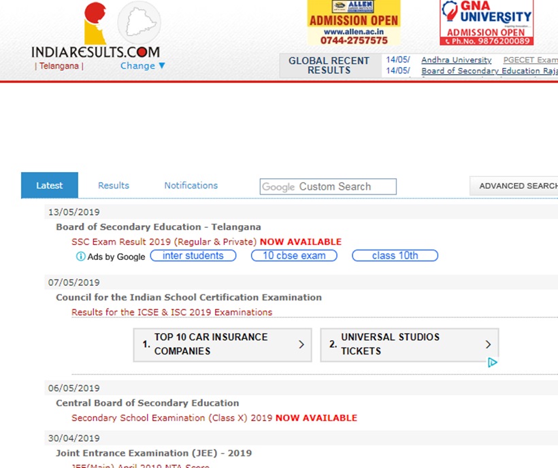
Task: Open the Allen Admission Open banner
Action: click(x=354, y=22)
